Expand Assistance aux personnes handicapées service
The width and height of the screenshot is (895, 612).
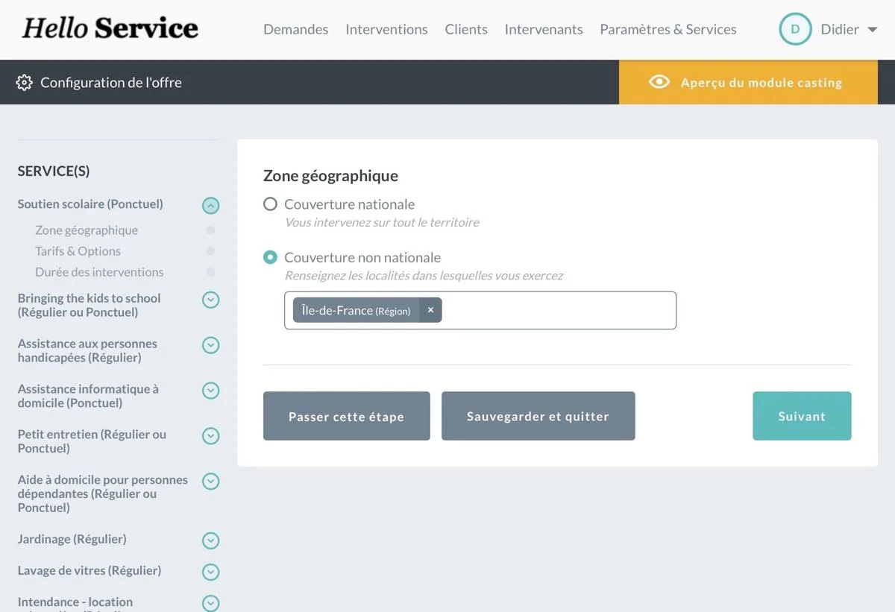tap(211, 345)
